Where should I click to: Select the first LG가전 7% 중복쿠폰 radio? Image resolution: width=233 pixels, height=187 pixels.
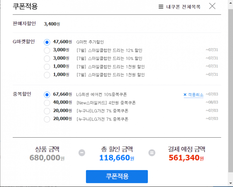point(47,111)
